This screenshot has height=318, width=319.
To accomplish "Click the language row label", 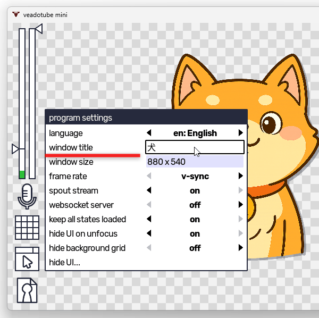I will [66, 133].
